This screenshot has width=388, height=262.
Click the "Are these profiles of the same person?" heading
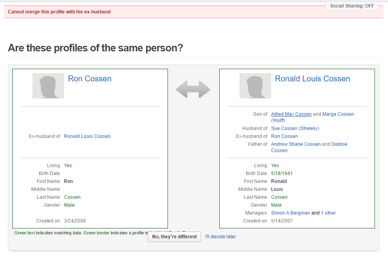point(96,48)
